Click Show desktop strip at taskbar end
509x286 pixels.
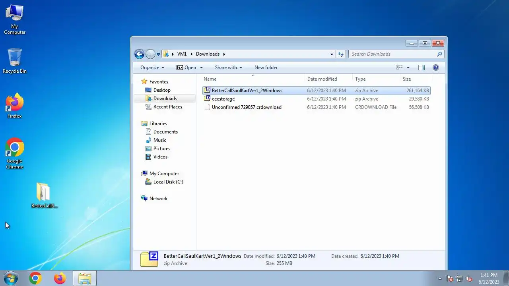[x=506, y=278]
